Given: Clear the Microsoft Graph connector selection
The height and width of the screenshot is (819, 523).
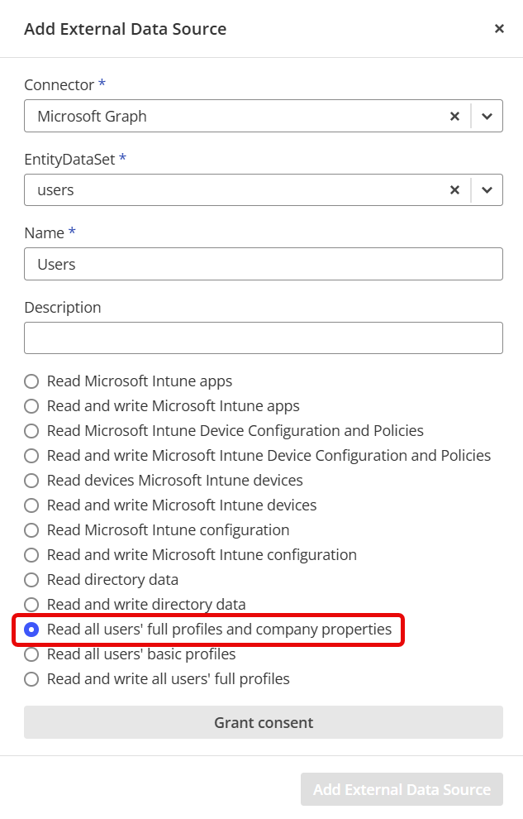Looking at the screenshot, I should click(454, 117).
